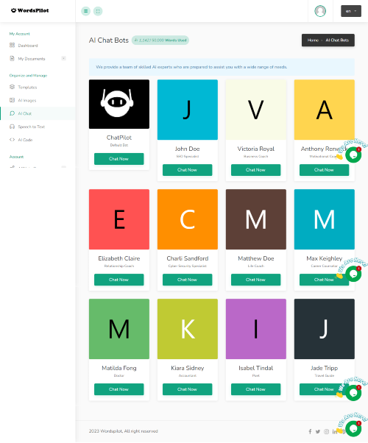Select the green M avatar for Matilda Fong
Screen dimensions: 368x443
tap(119, 329)
